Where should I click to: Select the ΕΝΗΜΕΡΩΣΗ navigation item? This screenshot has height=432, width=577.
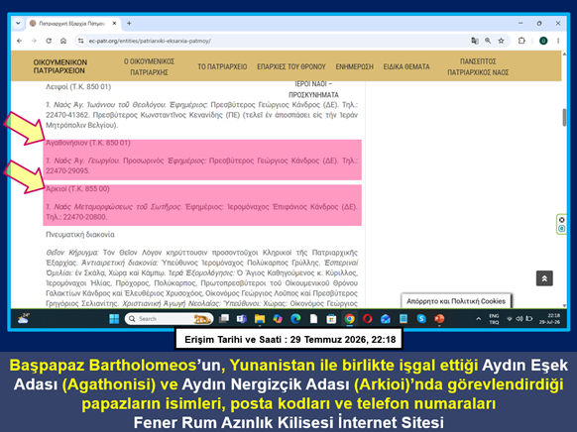point(354,67)
